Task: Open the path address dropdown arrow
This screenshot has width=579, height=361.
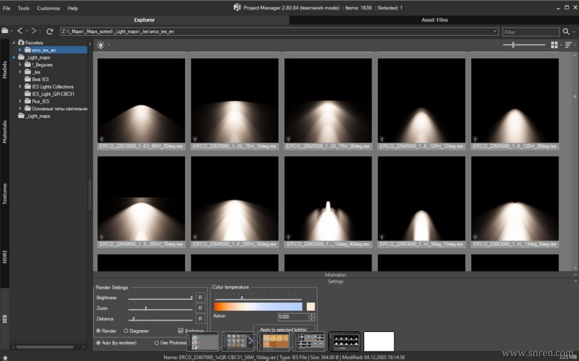Action: [495, 32]
